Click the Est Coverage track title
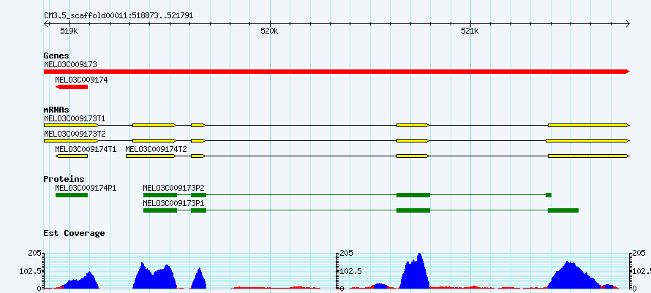Screen dimensions: 651x293 [x=75, y=233]
